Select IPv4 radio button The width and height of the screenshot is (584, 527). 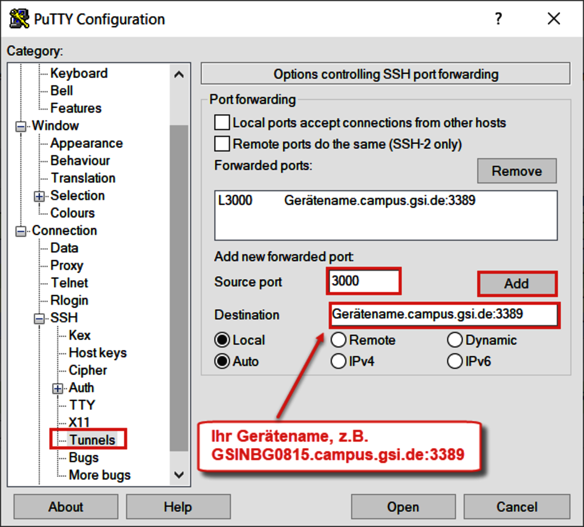tap(339, 362)
